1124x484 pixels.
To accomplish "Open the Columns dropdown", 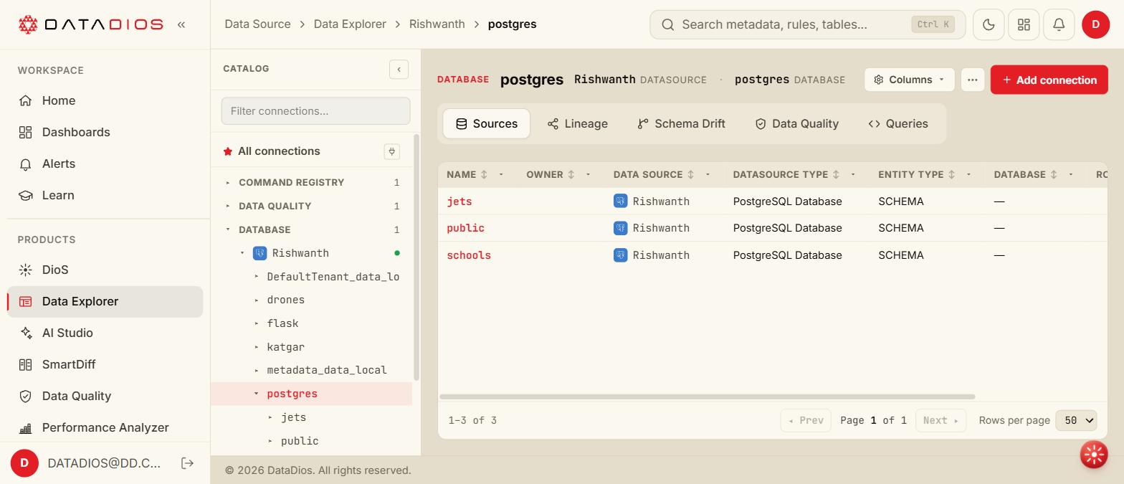I will [x=909, y=80].
